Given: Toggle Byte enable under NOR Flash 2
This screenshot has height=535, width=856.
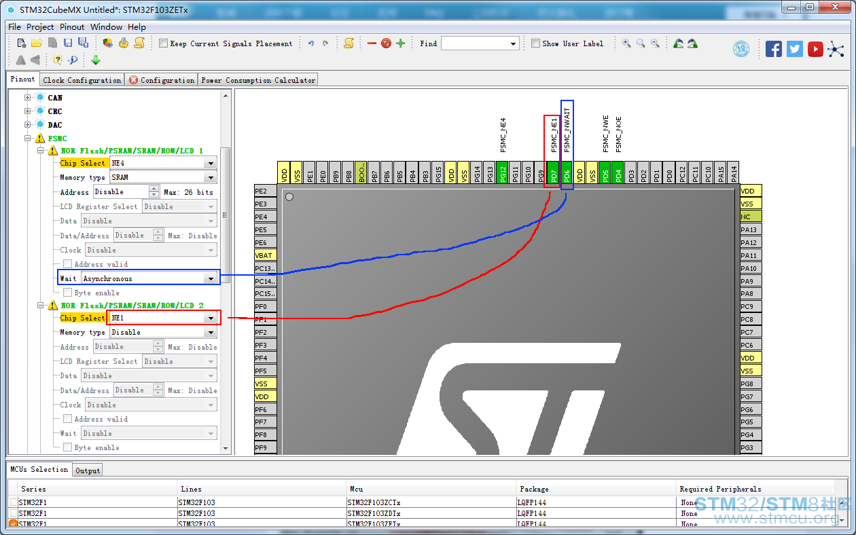Looking at the screenshot, I should pos(67,447).
